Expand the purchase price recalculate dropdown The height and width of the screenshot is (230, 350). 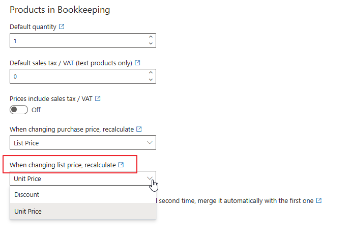(x=83, y=143)
